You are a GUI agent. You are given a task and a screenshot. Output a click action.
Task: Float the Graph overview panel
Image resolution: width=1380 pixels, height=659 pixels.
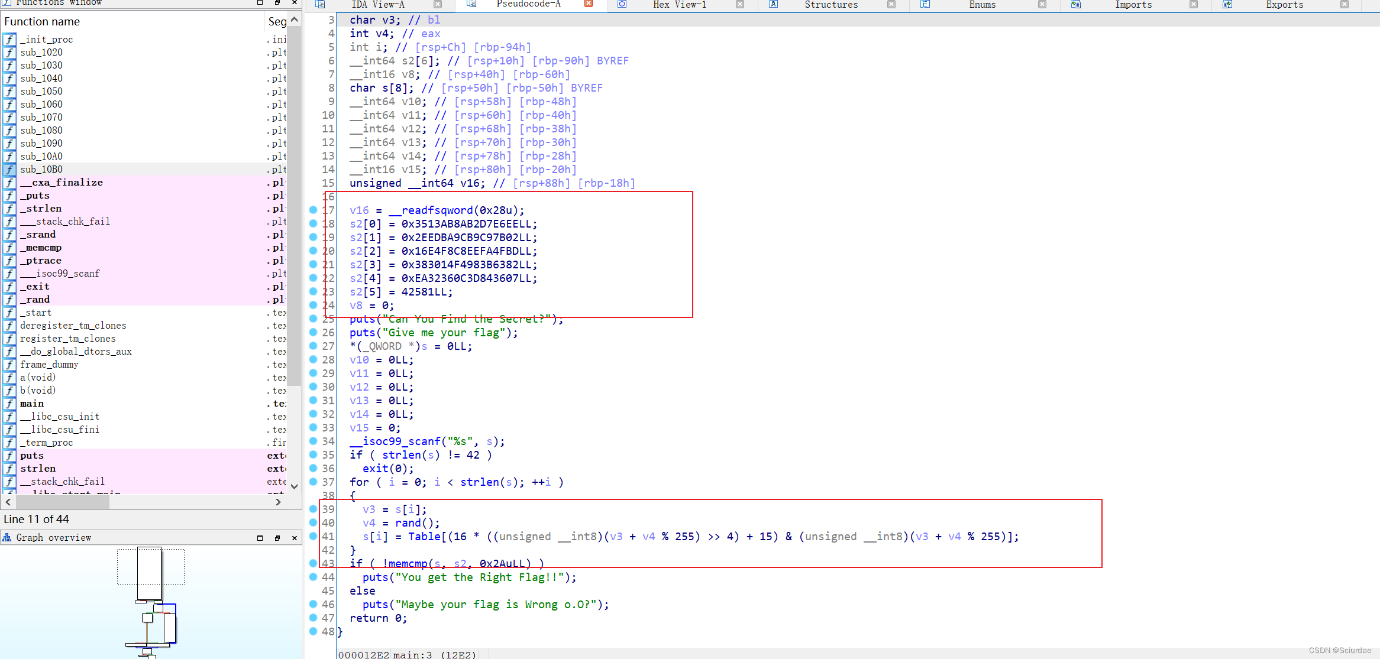pos(277,538)
